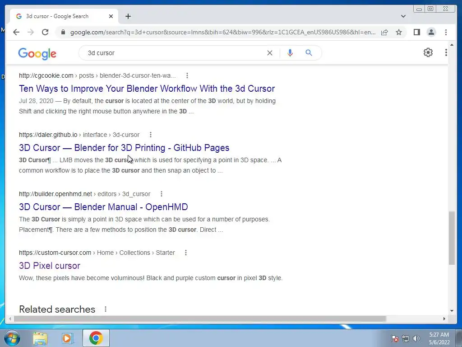Clear the search box with the X
462x347 pixels.
[270, 53]
